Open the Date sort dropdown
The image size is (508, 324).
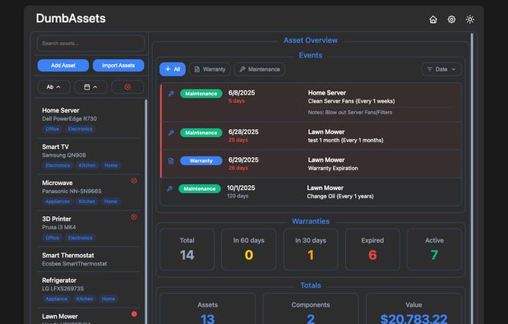pyautogui.click(x=441, y=69)
